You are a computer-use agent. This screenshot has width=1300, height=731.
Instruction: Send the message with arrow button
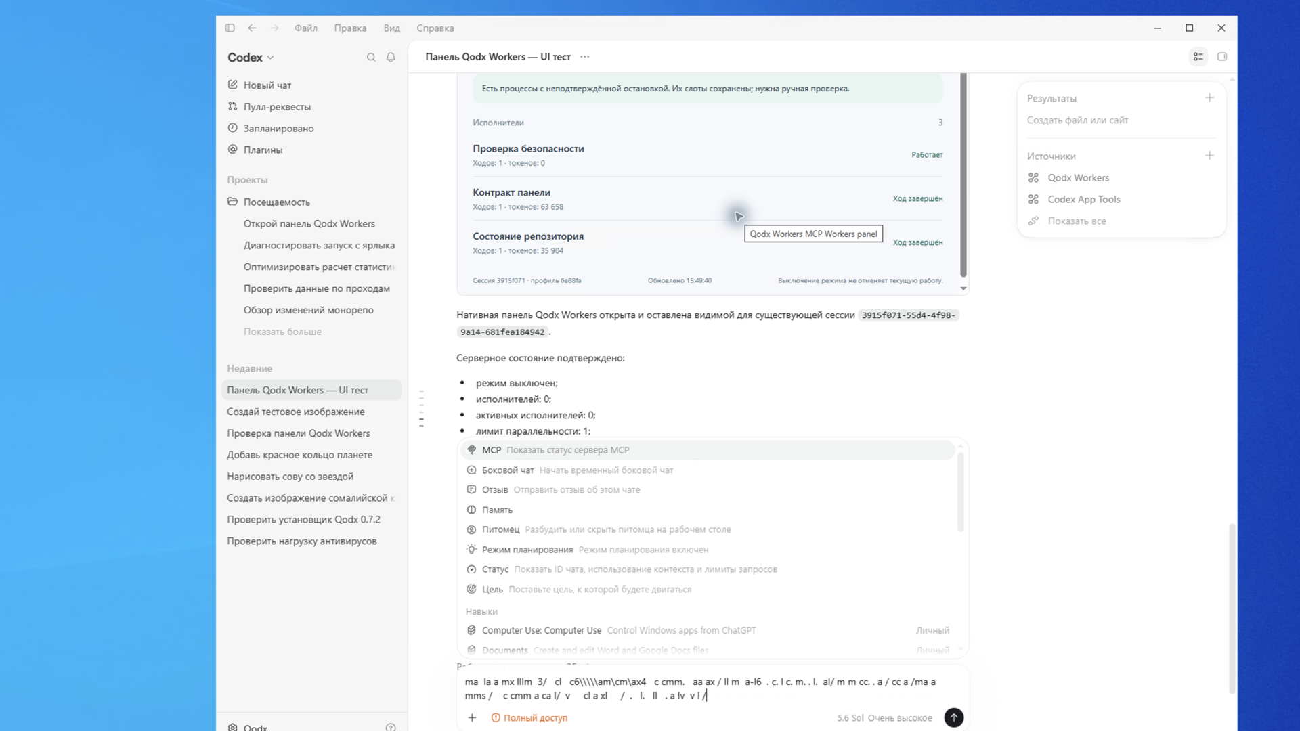pyautogui.click(x=953, y=717)
